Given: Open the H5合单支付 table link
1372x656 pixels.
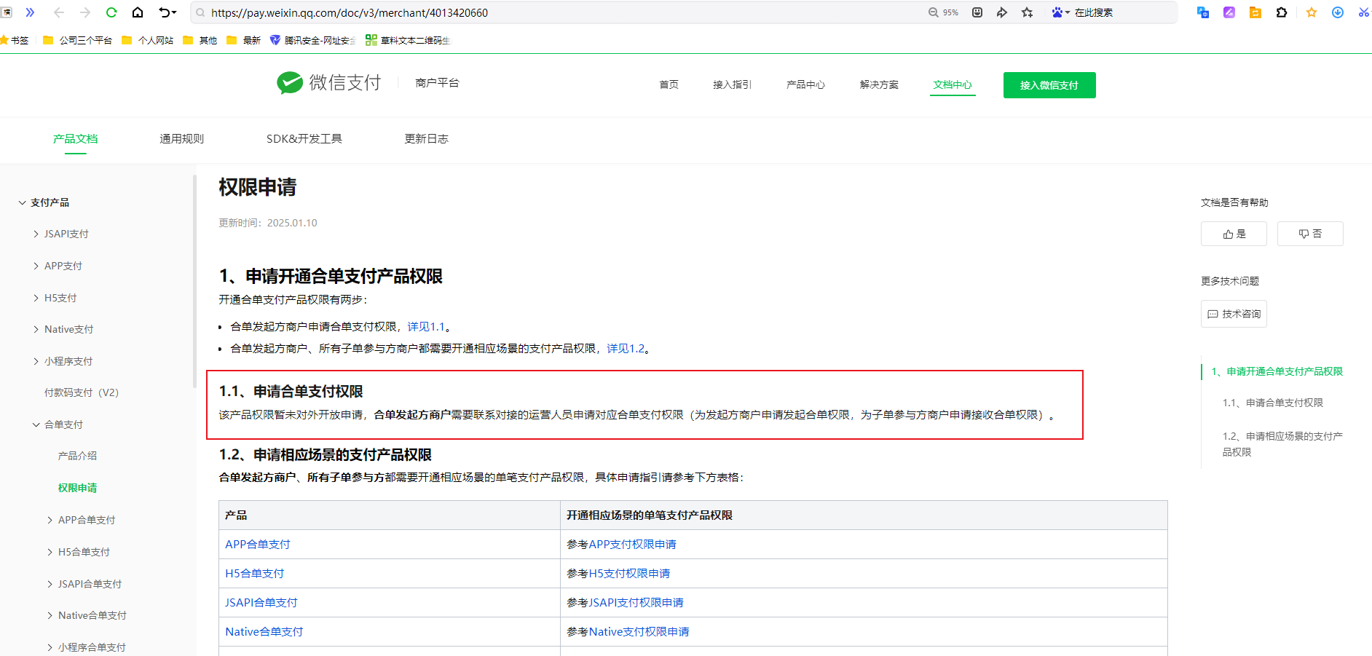Looking at the screenshot, I should tap(254, 574).
